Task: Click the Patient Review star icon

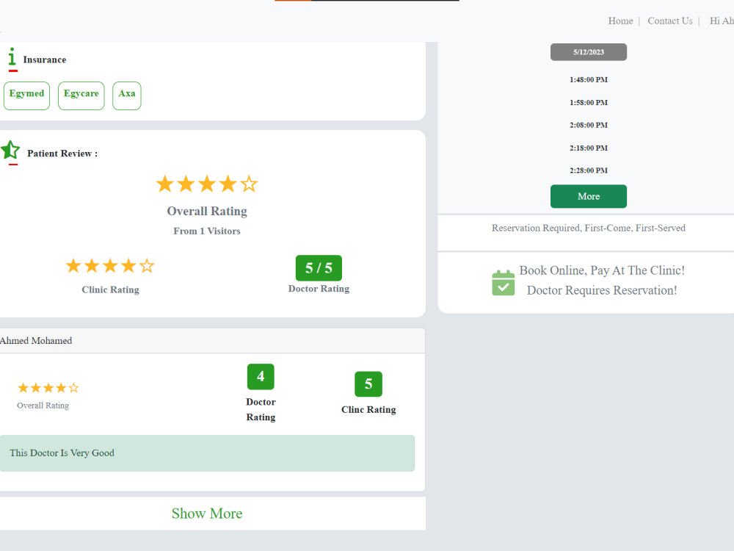Action: [10, 151]
